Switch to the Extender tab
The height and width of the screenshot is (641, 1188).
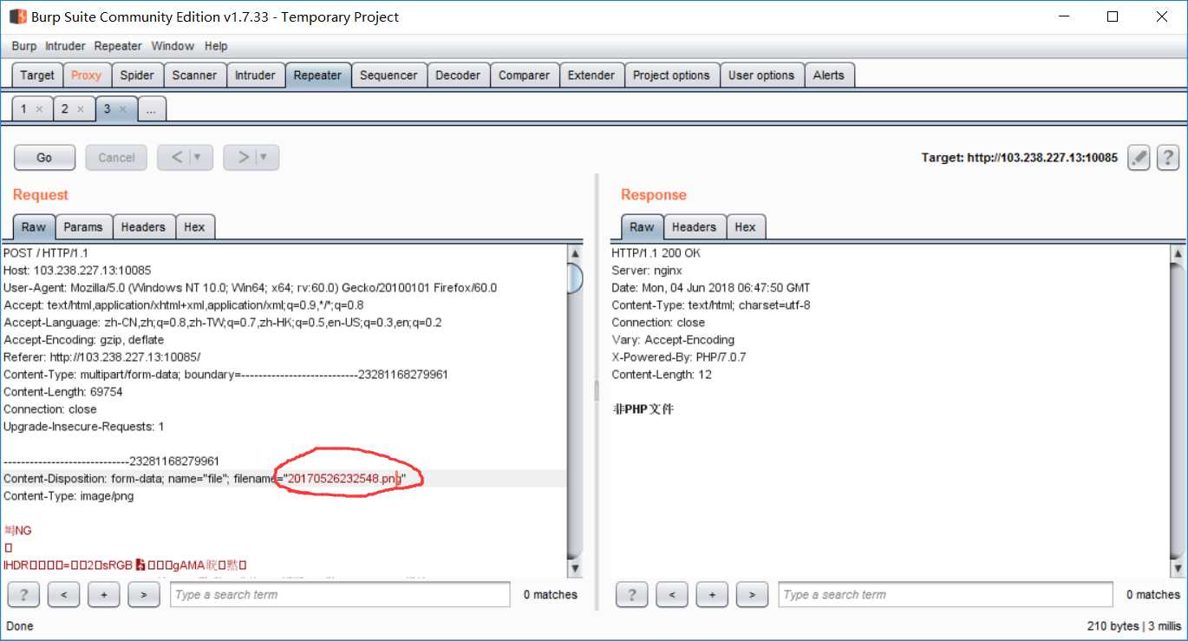[x=591, y=75]
